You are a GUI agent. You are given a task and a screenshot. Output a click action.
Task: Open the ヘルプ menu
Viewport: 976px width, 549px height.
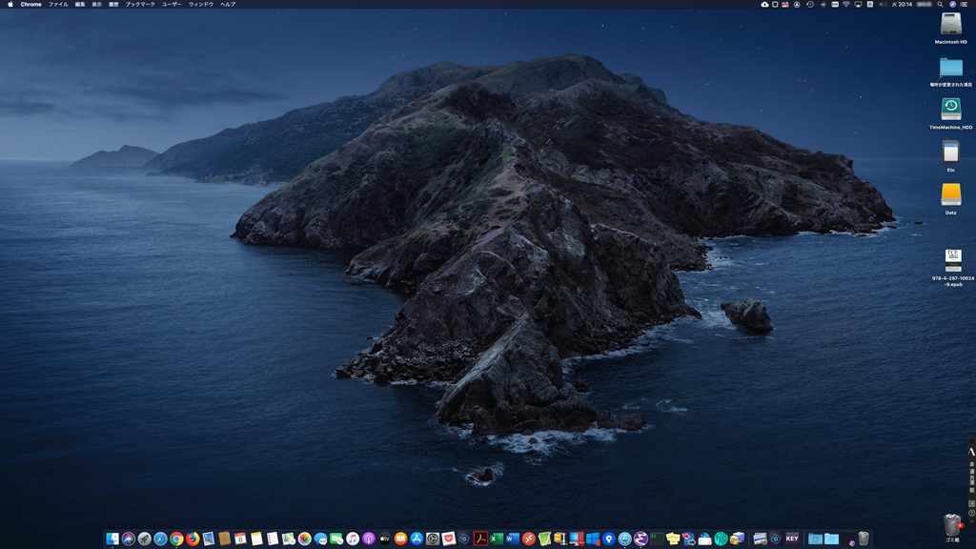[x=228, y=5]
